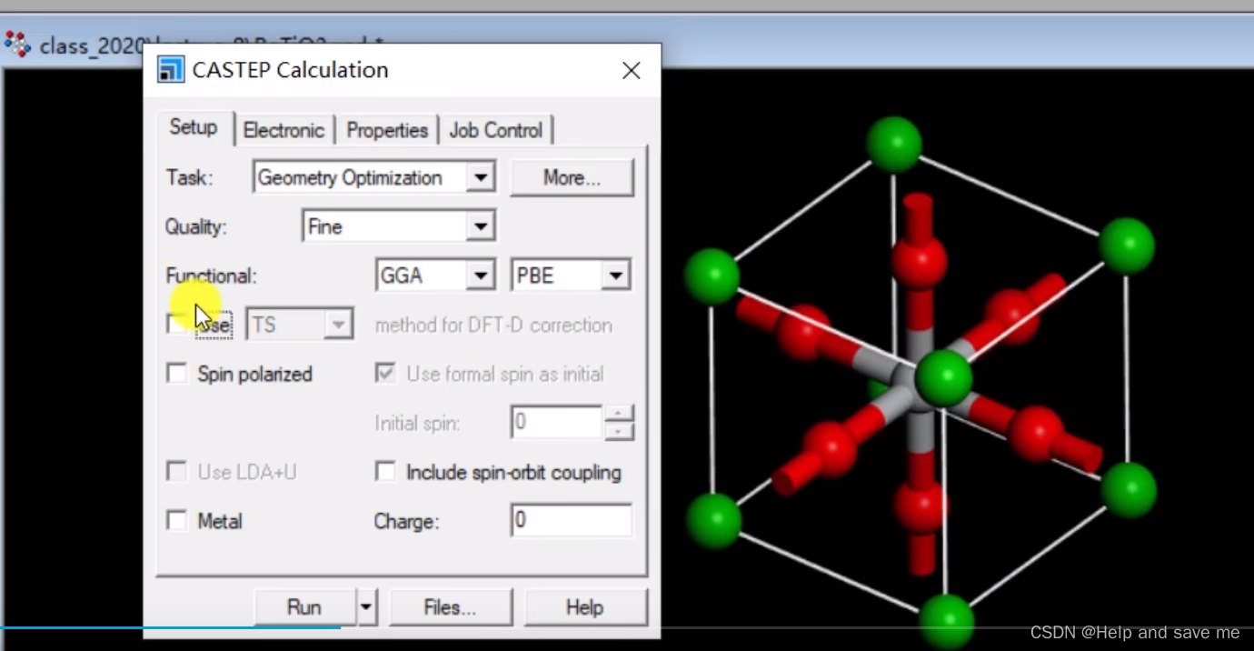Click the Help button
This screenshot has height=651, width=1254.
tap(585, 607)
